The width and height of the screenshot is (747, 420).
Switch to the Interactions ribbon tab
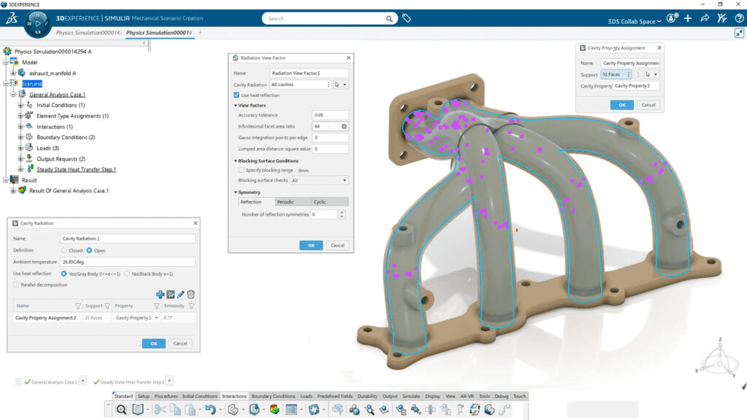tap(233, 396)
